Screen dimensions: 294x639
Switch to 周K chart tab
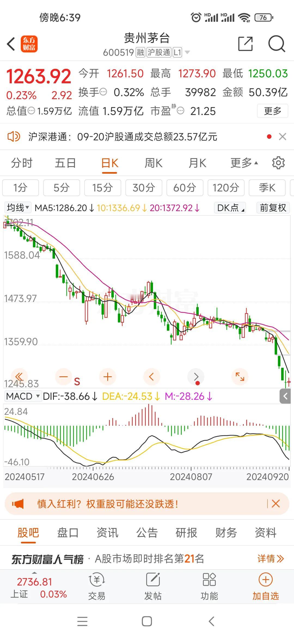pyautogui.click(x=154, y=163)
